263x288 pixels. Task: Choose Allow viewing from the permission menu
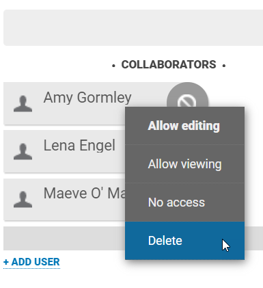(x=184, y=164)
